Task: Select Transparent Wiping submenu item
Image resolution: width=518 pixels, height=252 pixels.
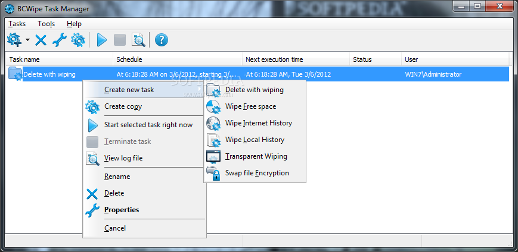Action: coord(255,156)
